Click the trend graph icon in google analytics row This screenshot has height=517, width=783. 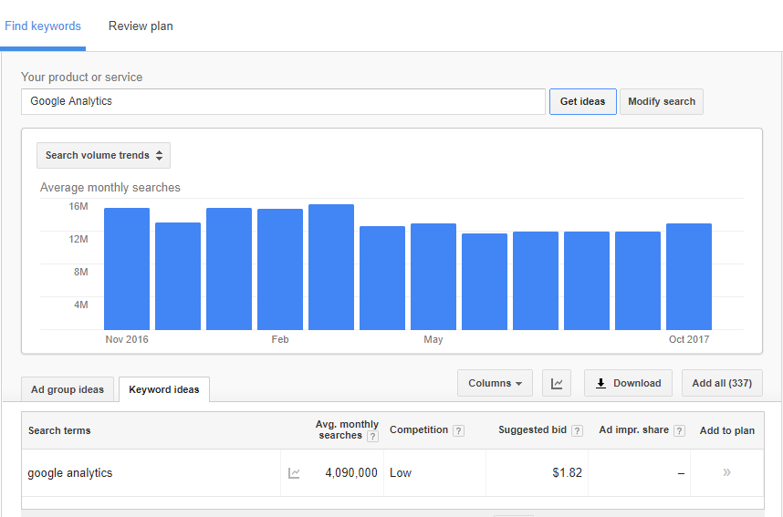click(294, 473)
